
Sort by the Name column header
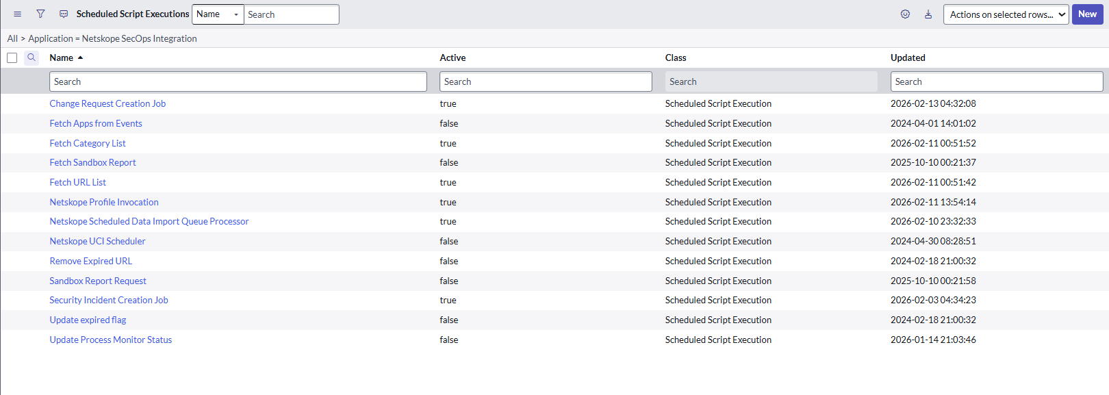tap(62, 58)
